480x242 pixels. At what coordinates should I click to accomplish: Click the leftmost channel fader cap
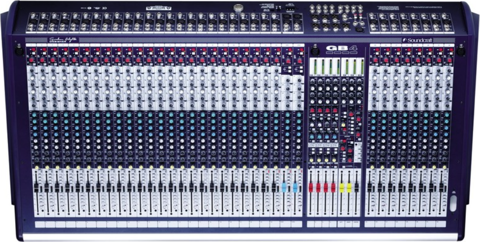coord(36,188)
